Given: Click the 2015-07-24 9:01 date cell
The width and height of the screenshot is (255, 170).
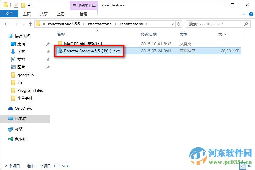Looking at the screenshot, I should tap(156, 51).
